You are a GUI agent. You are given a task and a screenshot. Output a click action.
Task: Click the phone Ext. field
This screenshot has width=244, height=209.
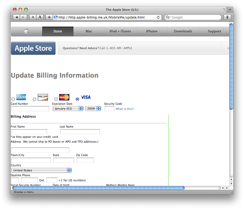pos(52,180)
